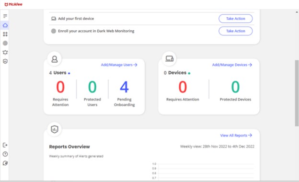
Task: Open the four-squares apps sidebar icon
Action: [x=5, y=34]
